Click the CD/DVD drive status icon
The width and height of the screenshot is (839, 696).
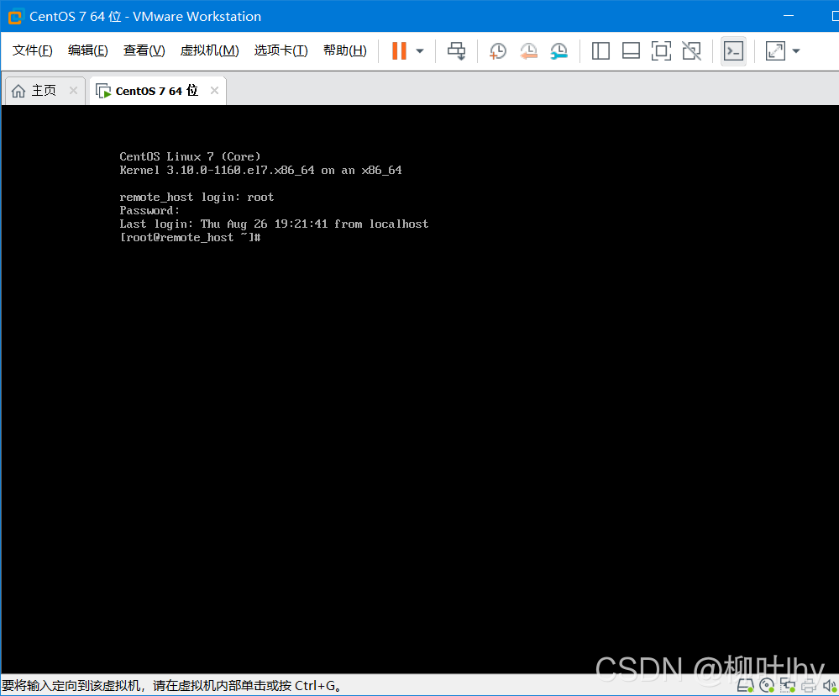(x=767, y=685)
